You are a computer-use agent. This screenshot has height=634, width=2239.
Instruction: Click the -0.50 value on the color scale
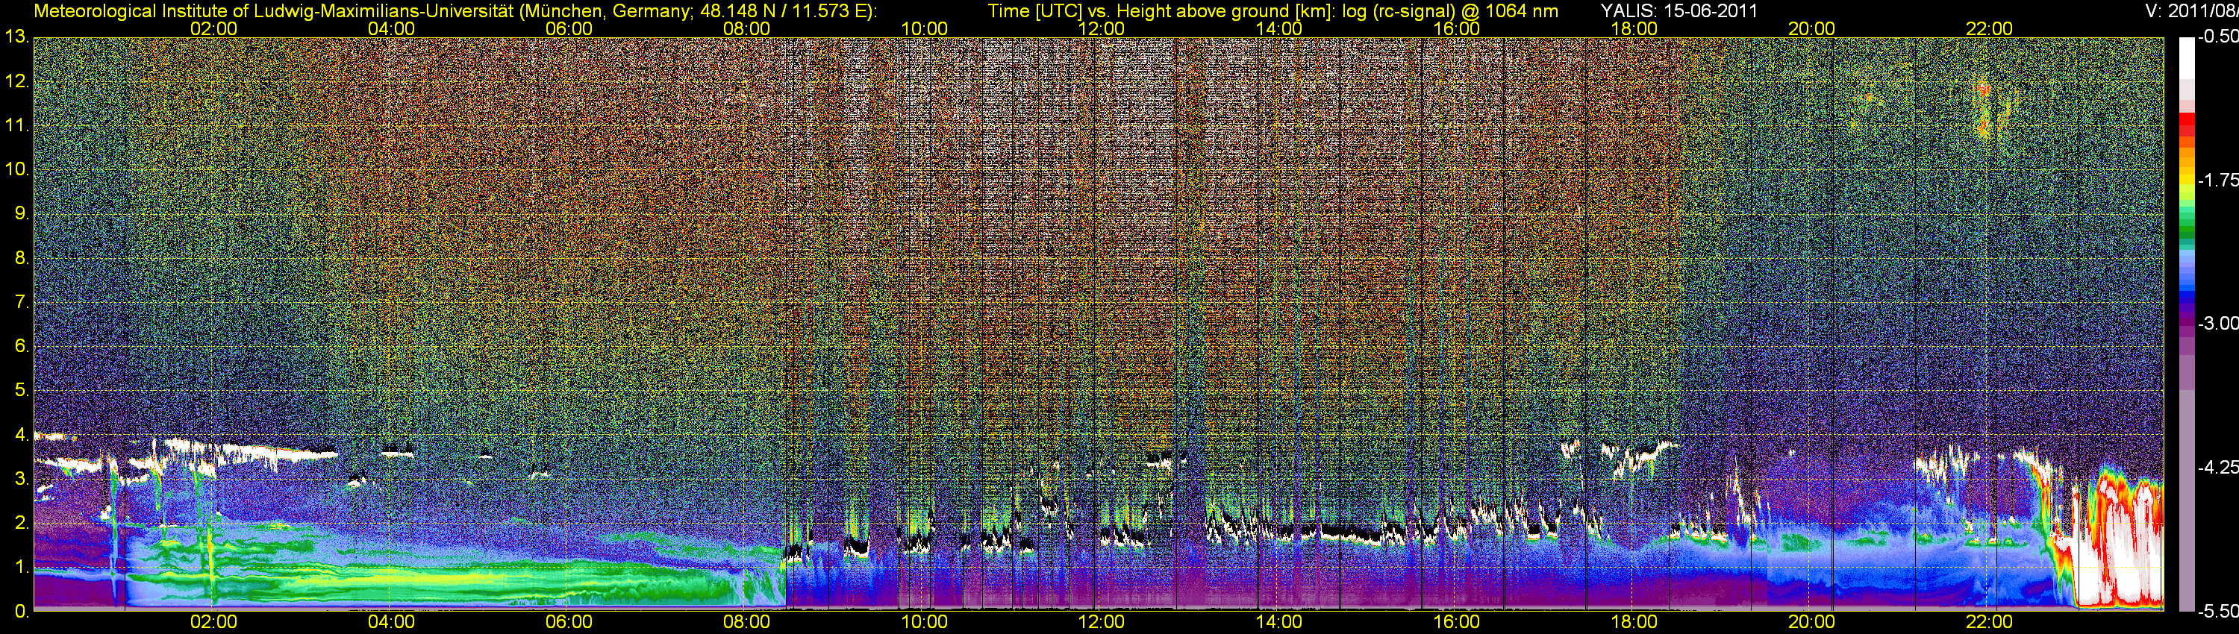tap(2217, 37)
